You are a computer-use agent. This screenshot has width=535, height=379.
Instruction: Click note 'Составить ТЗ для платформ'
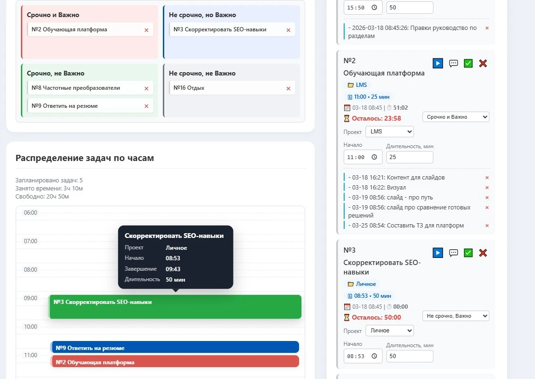coord(406,226)
